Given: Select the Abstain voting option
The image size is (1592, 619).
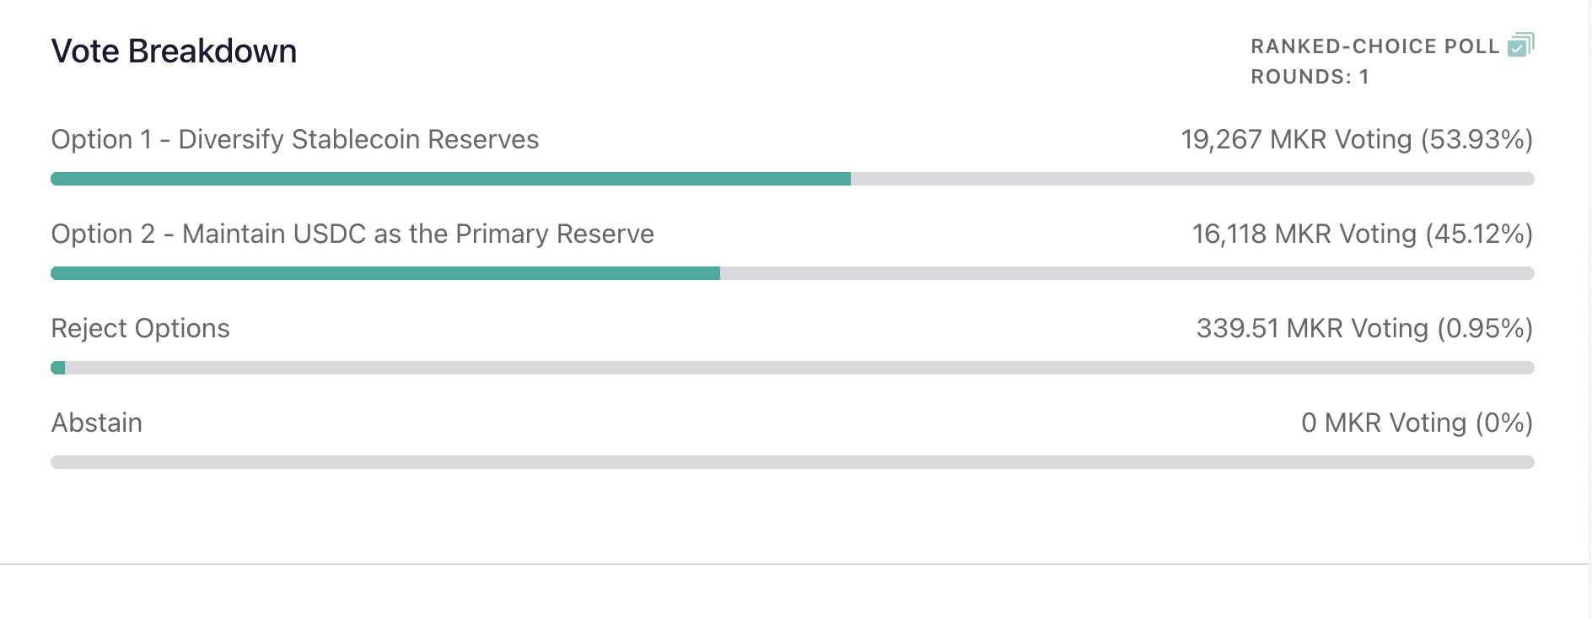Looking at the screenshot, I should click(x=97, y=423).
